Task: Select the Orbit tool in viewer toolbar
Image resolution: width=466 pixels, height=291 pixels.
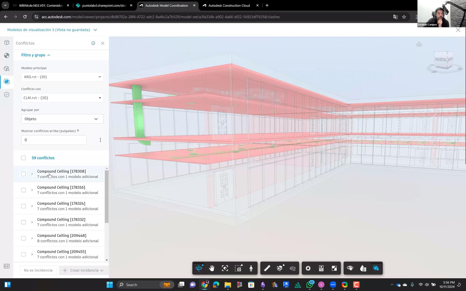Action: tap(199, 268)
